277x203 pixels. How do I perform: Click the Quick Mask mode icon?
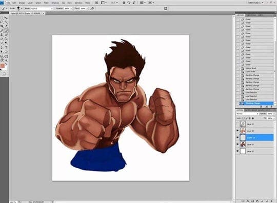4,74
